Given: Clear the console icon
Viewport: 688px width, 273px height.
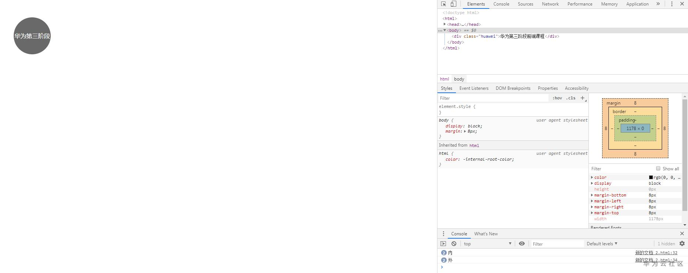Looking at the screenshot, I should point(454,244).
